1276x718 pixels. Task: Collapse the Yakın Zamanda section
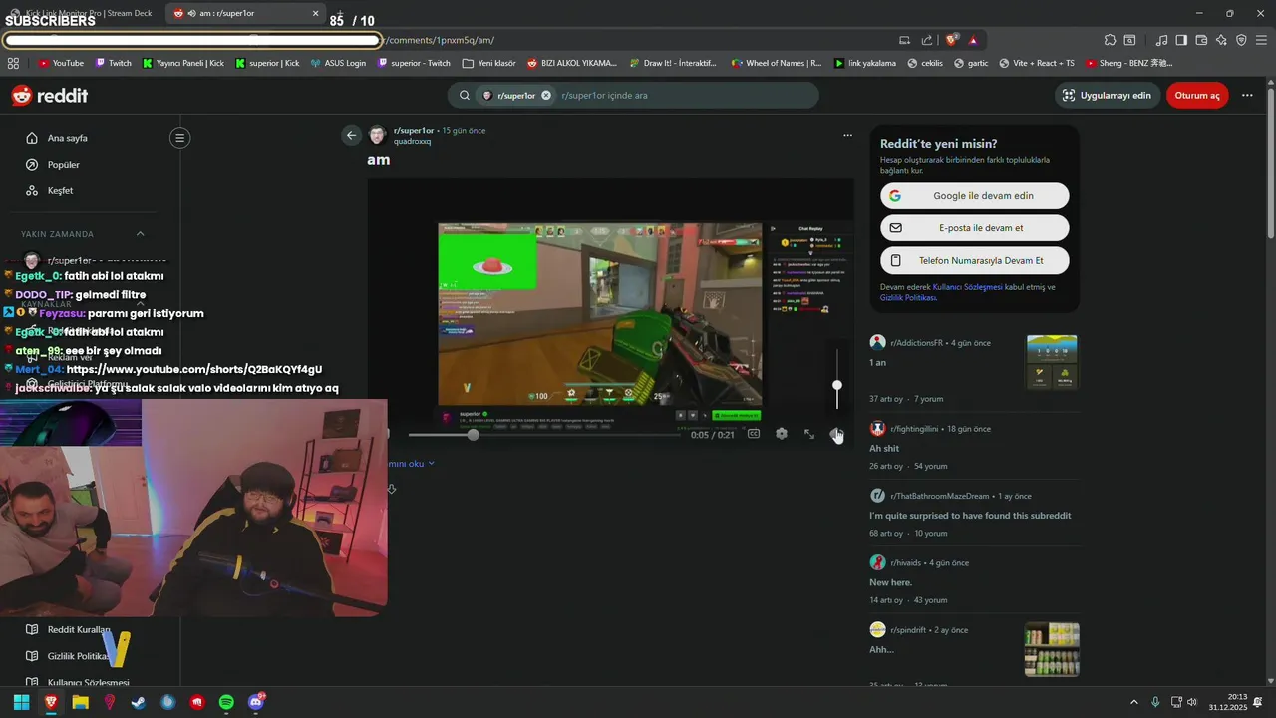140,234
